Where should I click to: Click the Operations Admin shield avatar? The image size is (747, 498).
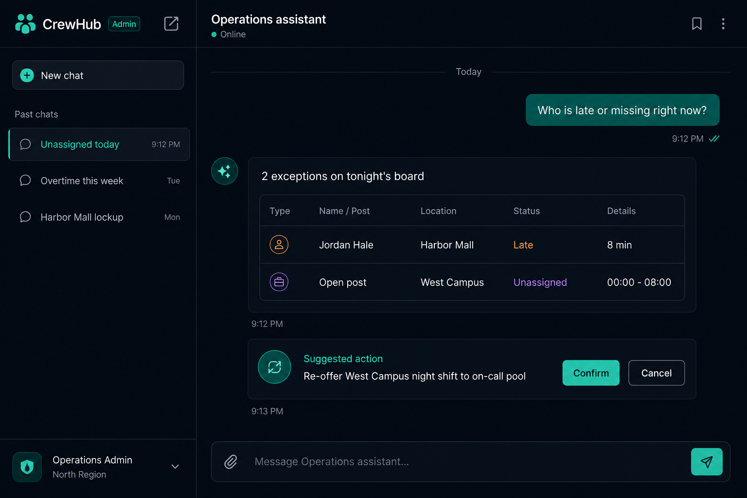(27, 467)
